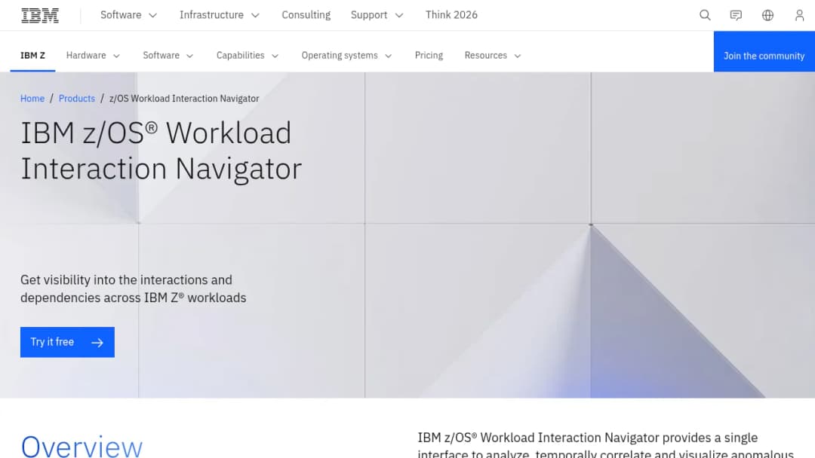Go to Products breadcrumb link

tap(76, 99)
